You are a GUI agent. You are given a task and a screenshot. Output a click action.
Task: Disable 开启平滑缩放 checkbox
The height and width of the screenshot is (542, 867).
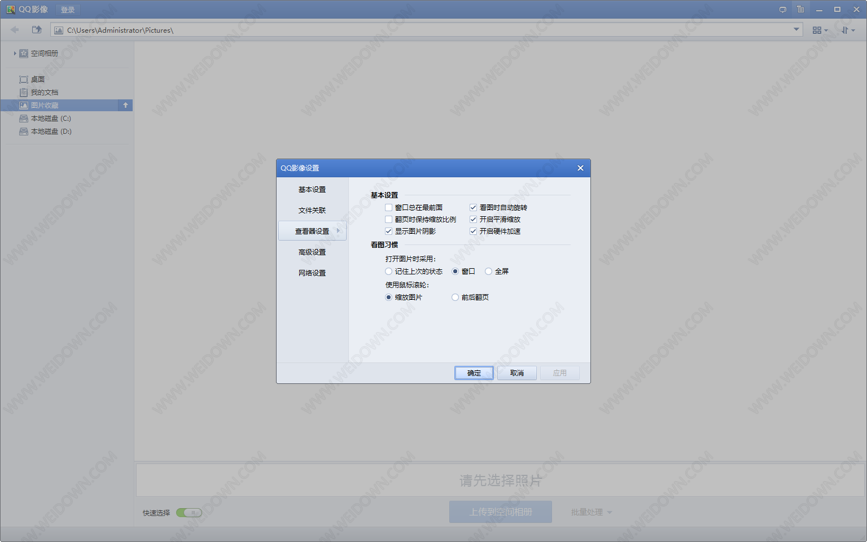[473, 220]
